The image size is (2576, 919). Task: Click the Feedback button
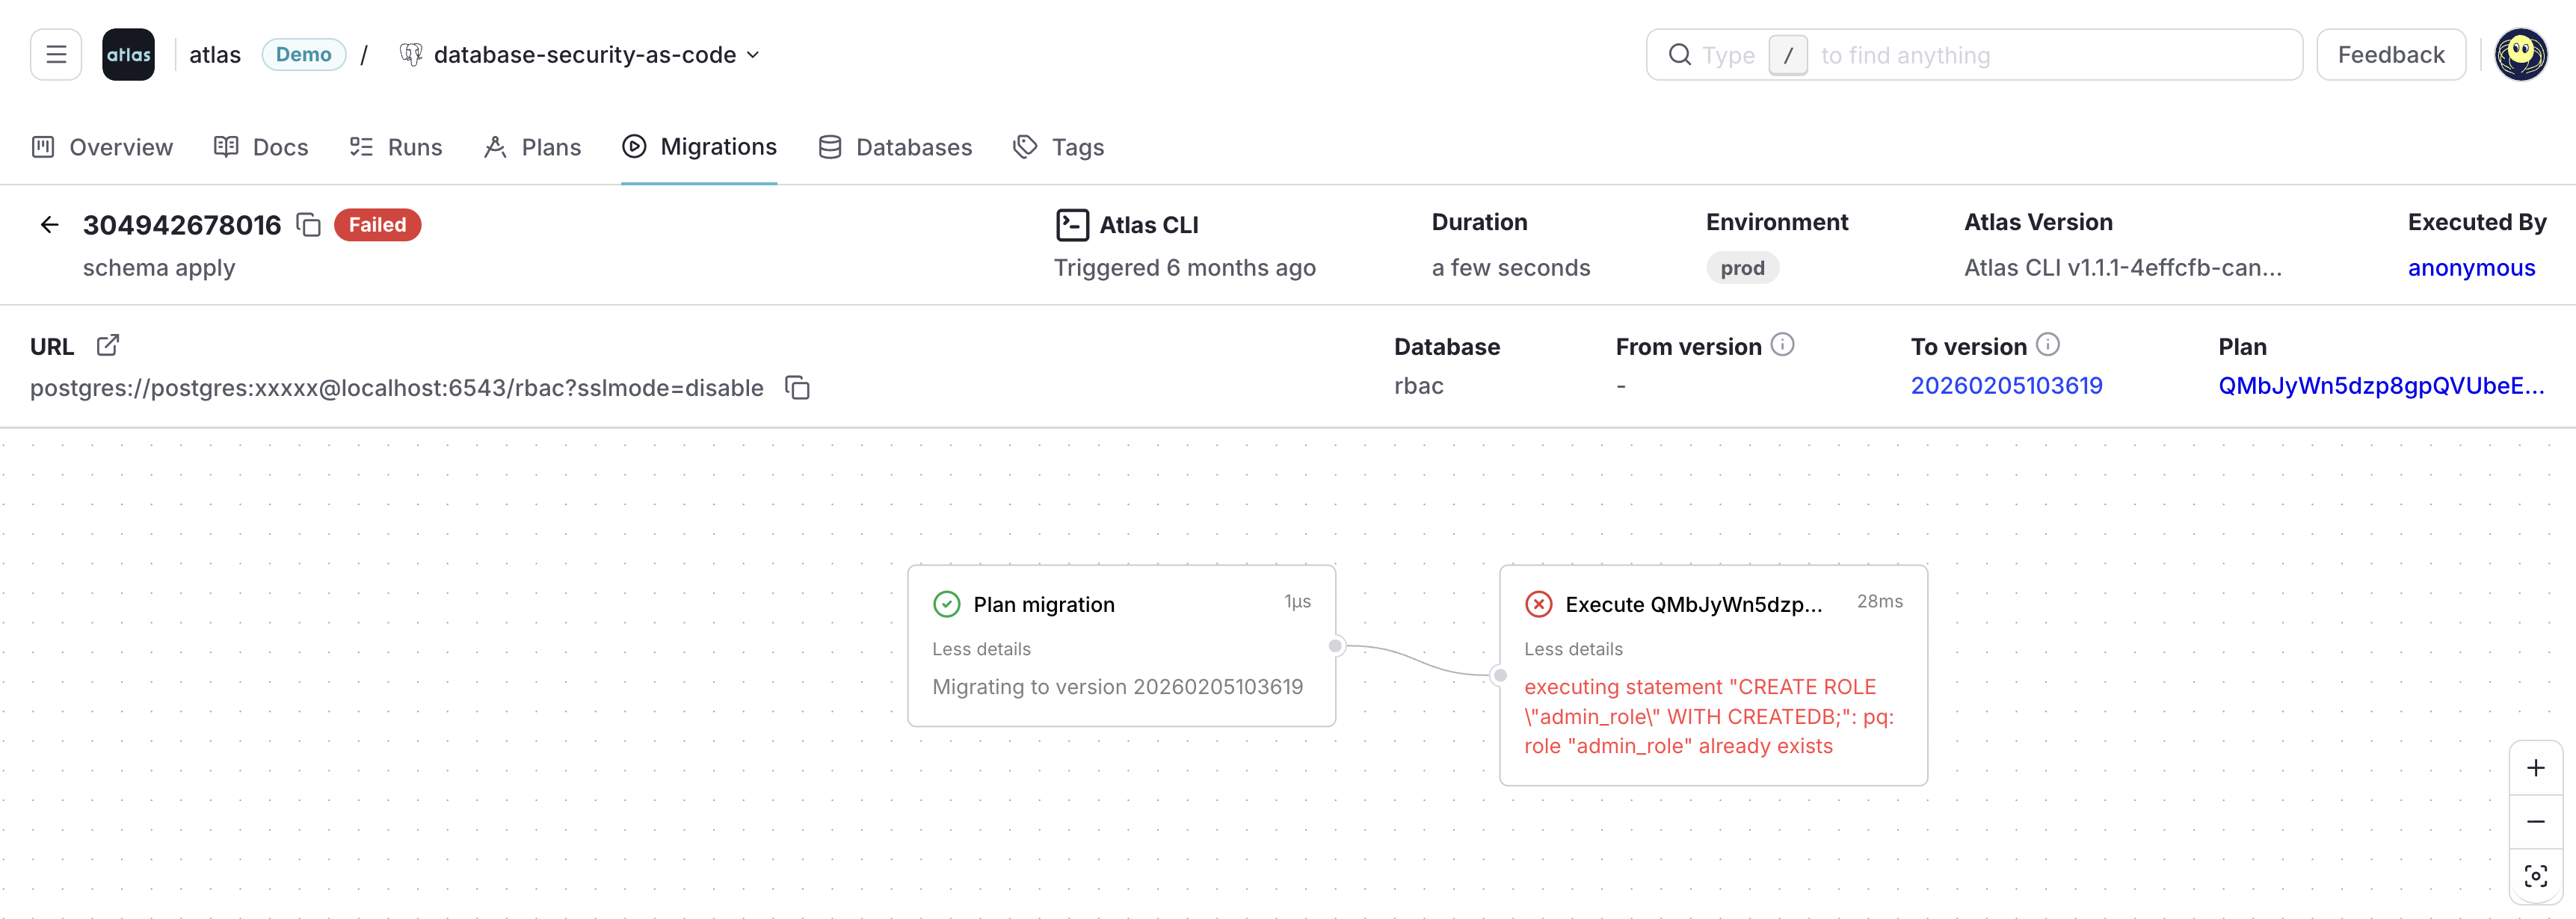pyautogui.click(x=2390, y=55)
